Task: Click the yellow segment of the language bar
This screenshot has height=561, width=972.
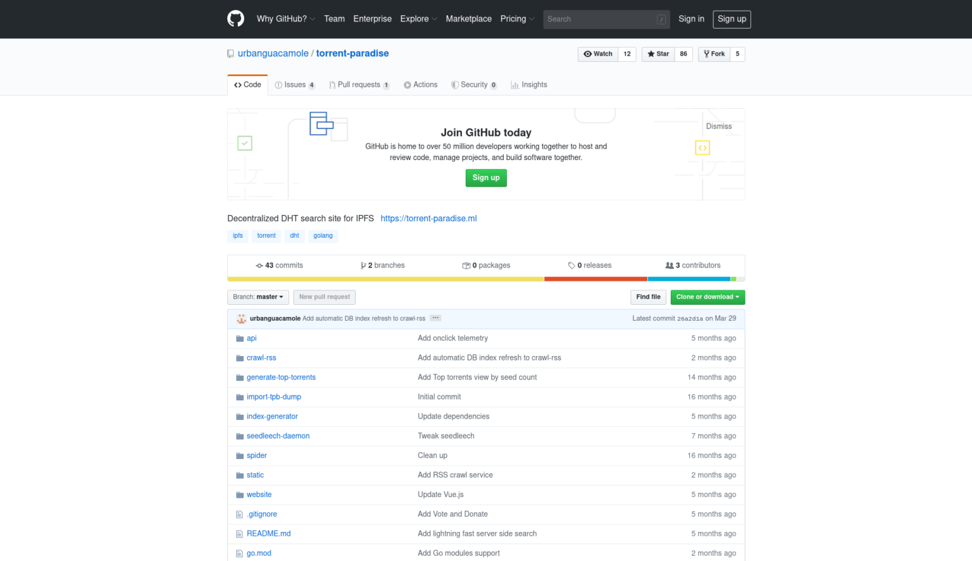Action: [380, 278]
